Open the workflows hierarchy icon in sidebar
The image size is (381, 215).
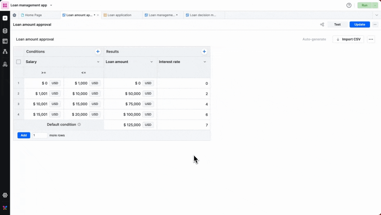(x=5, y=52)
